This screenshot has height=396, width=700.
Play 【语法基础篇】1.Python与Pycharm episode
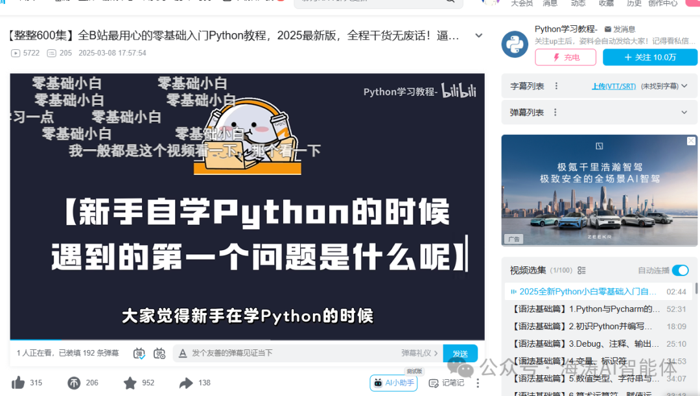coord(598,309)
